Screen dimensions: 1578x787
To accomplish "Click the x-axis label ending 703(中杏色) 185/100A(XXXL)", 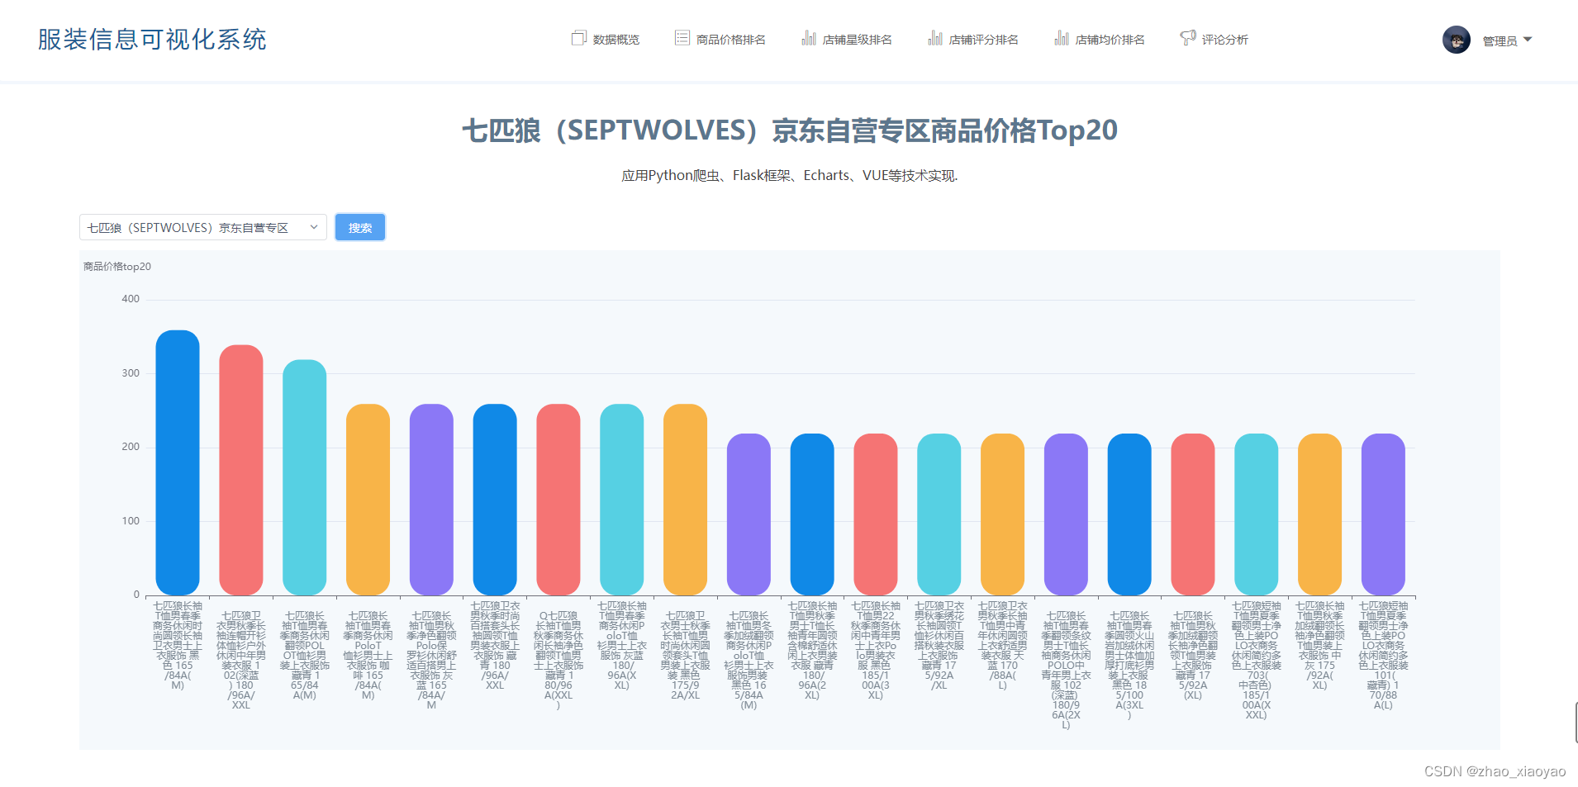I will pyautogui.click(x=1257, y=661).
